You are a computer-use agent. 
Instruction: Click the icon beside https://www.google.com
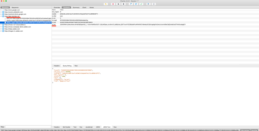3,10
